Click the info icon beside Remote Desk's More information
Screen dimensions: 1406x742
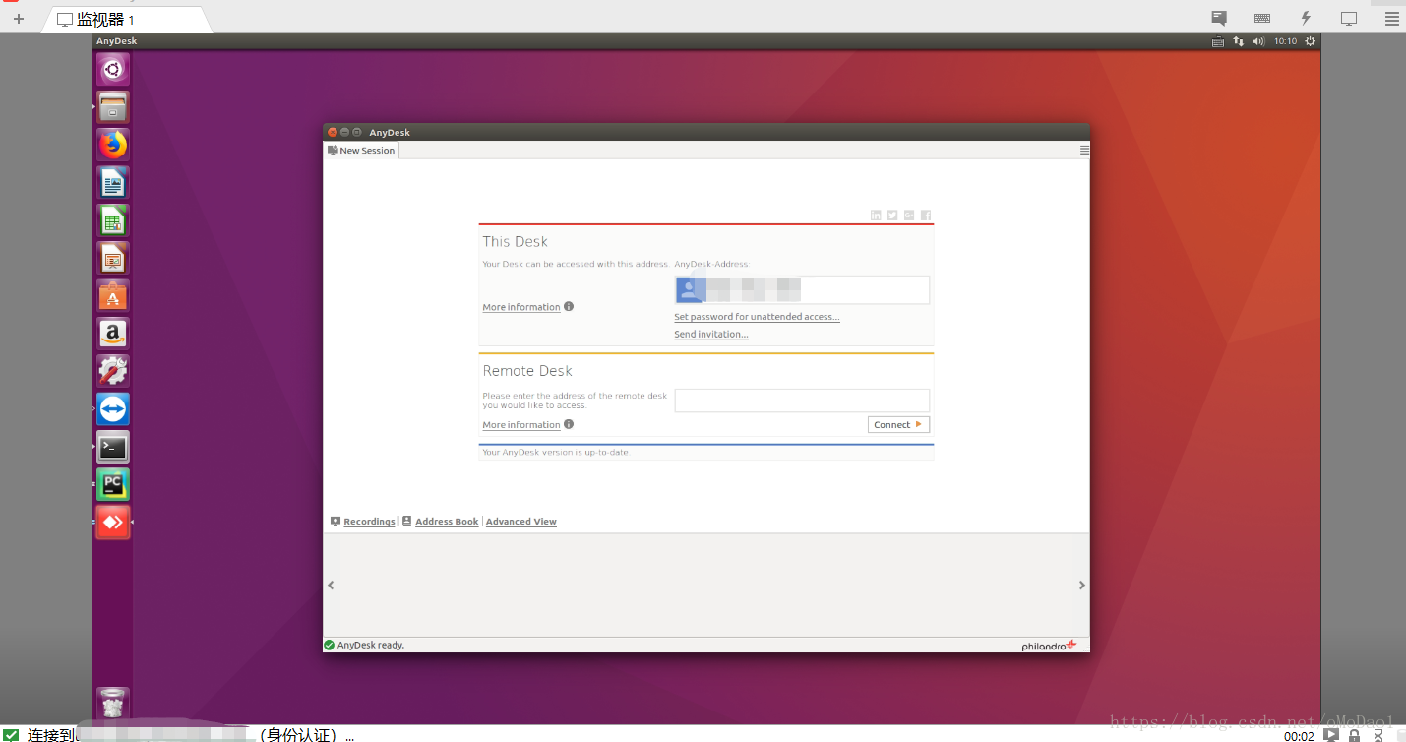point(569,424)
